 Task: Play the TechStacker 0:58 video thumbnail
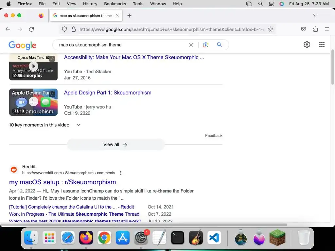[33, 67]
